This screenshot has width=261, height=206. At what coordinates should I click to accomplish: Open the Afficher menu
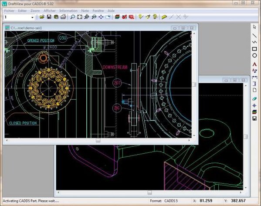pos(49,10)
